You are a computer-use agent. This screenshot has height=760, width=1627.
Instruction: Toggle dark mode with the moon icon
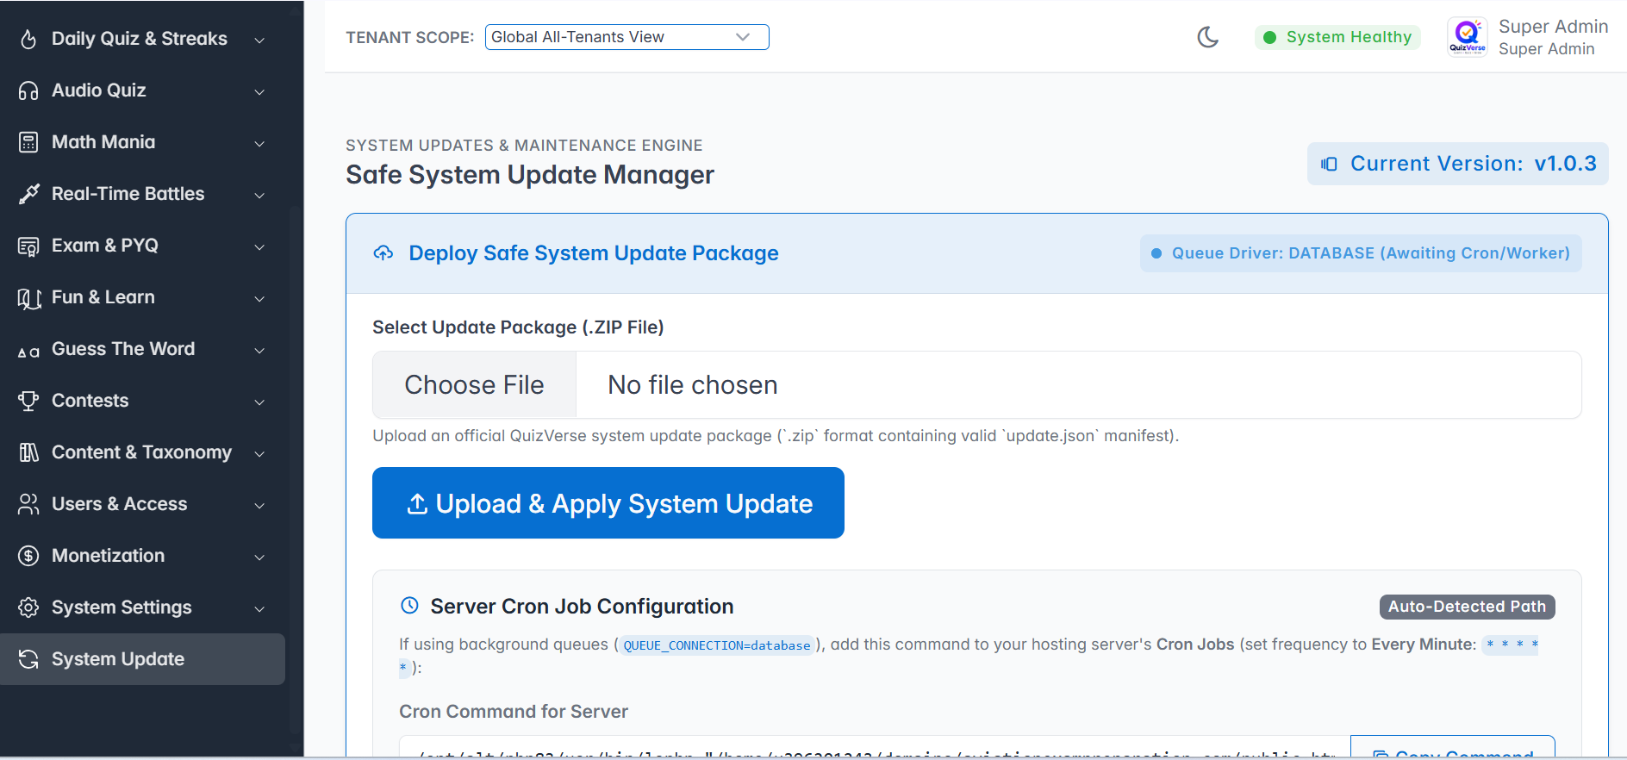[1208, 37]
